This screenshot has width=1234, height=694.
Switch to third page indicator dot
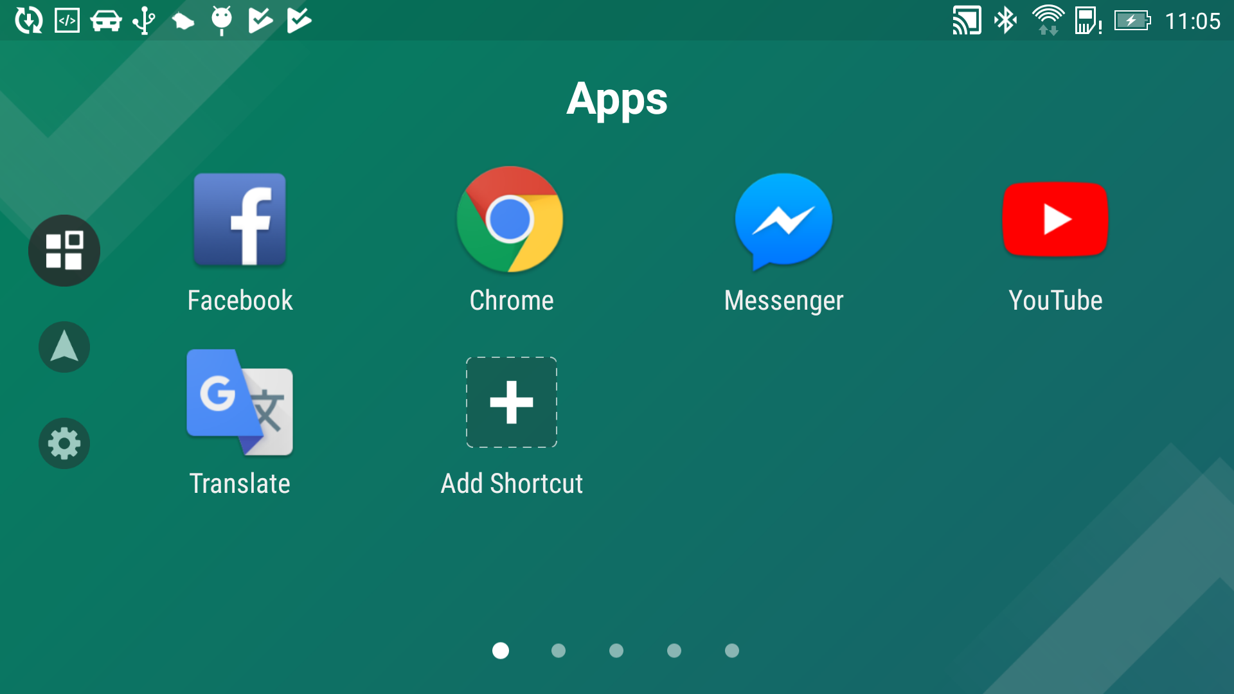coord(616,651)
